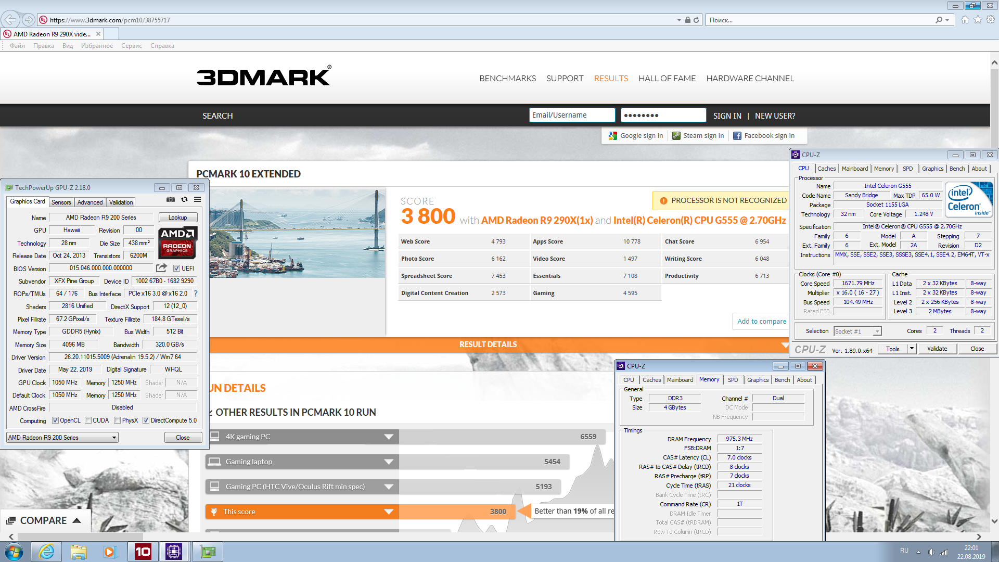Open media player taskbar icon

click(110, 552)
